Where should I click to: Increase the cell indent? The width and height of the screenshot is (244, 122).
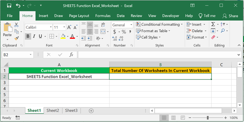(90, 38)
